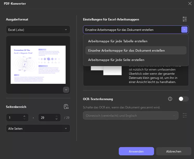The height and width of the screenshot is (159, 194).
Task: Click the OCR info icon
Action: point(170,99)
